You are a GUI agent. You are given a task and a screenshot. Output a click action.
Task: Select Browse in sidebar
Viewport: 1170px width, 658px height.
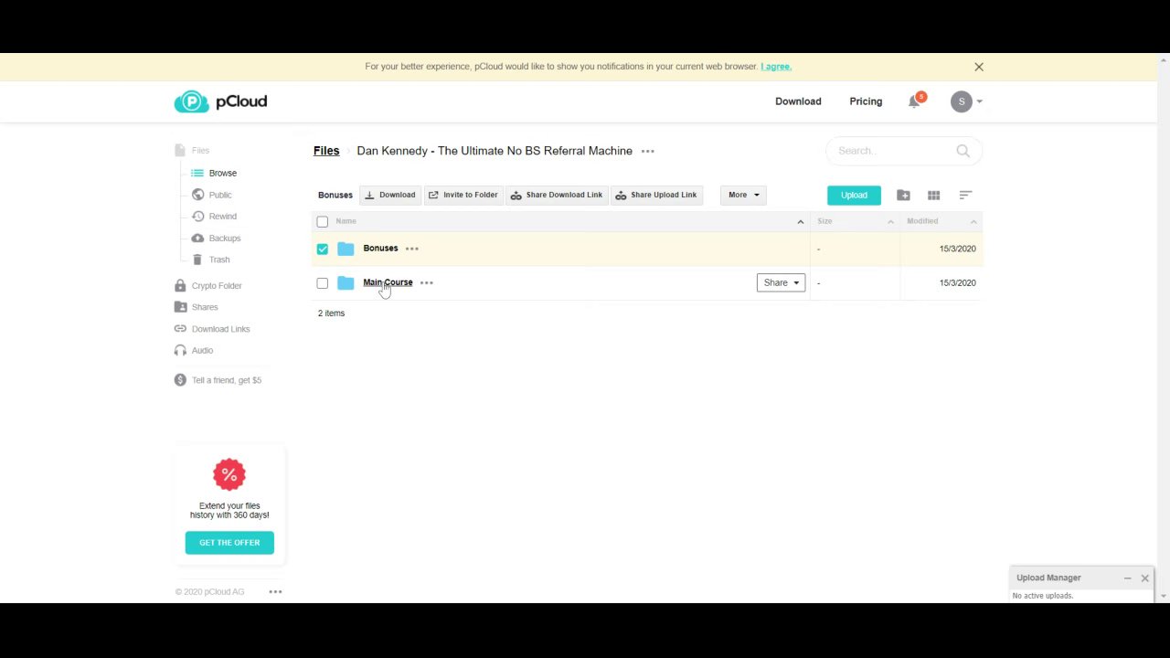[214, 173]
